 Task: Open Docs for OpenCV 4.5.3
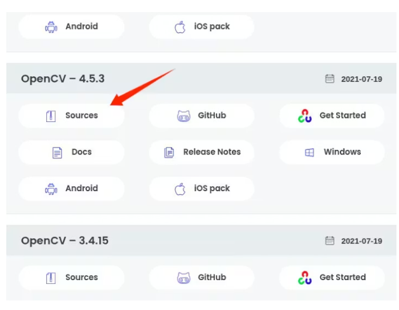coord(71,152)
